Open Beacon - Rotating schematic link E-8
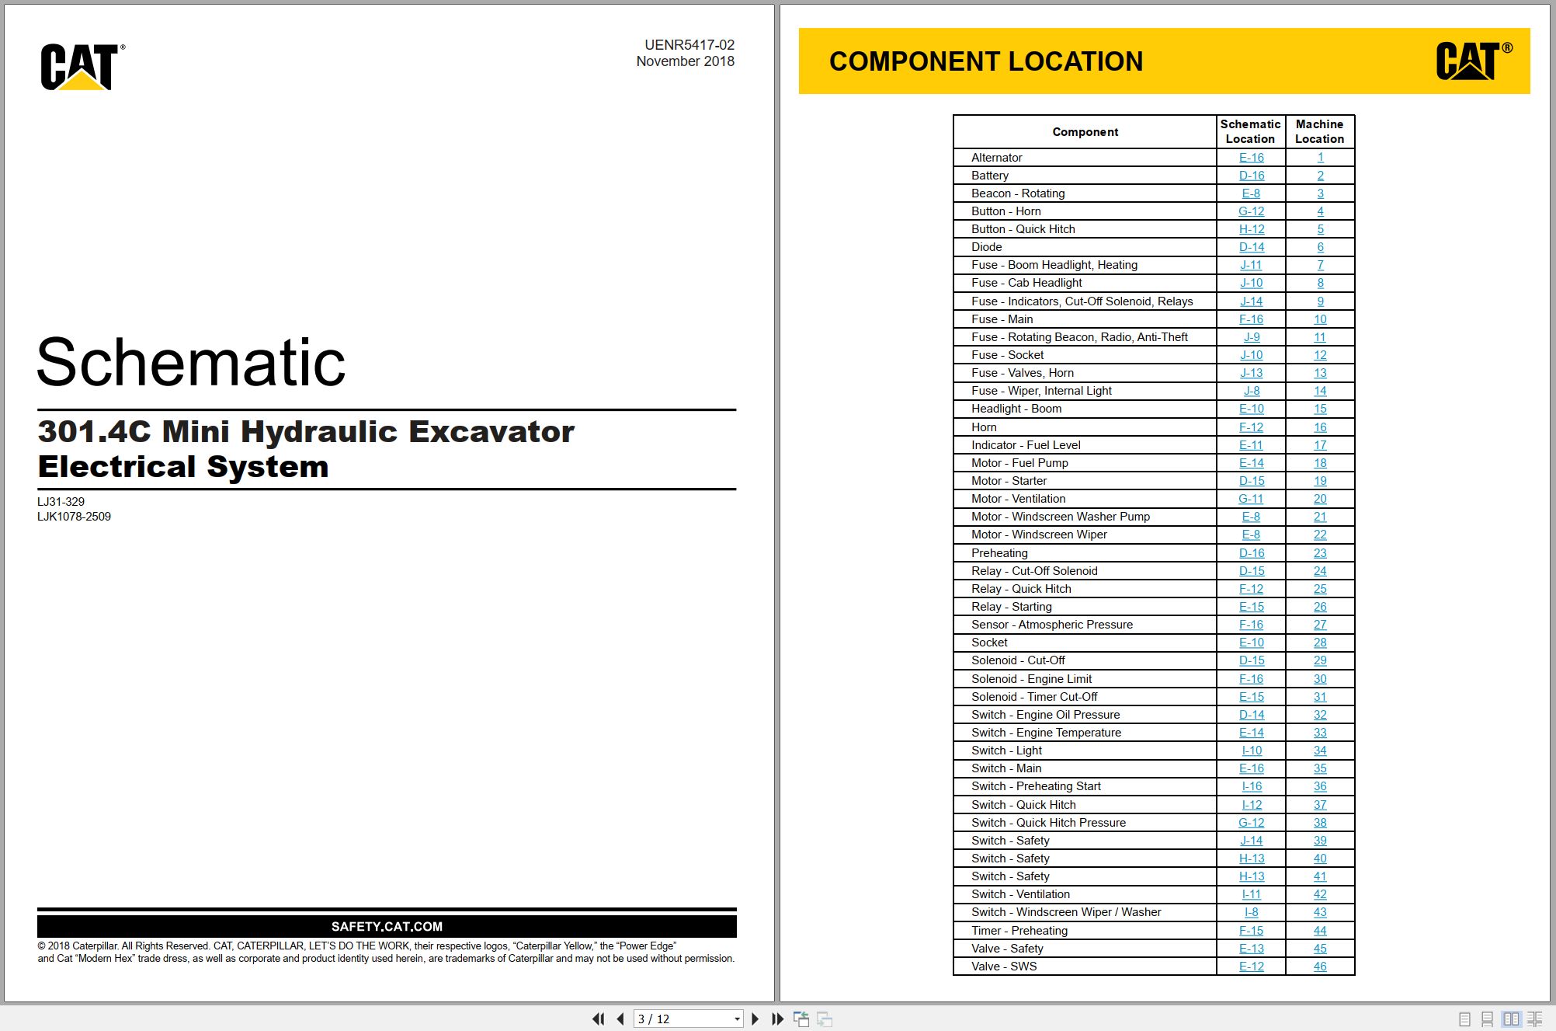The height and width of the screenshot is (1031, 1556). point(1251,193)
